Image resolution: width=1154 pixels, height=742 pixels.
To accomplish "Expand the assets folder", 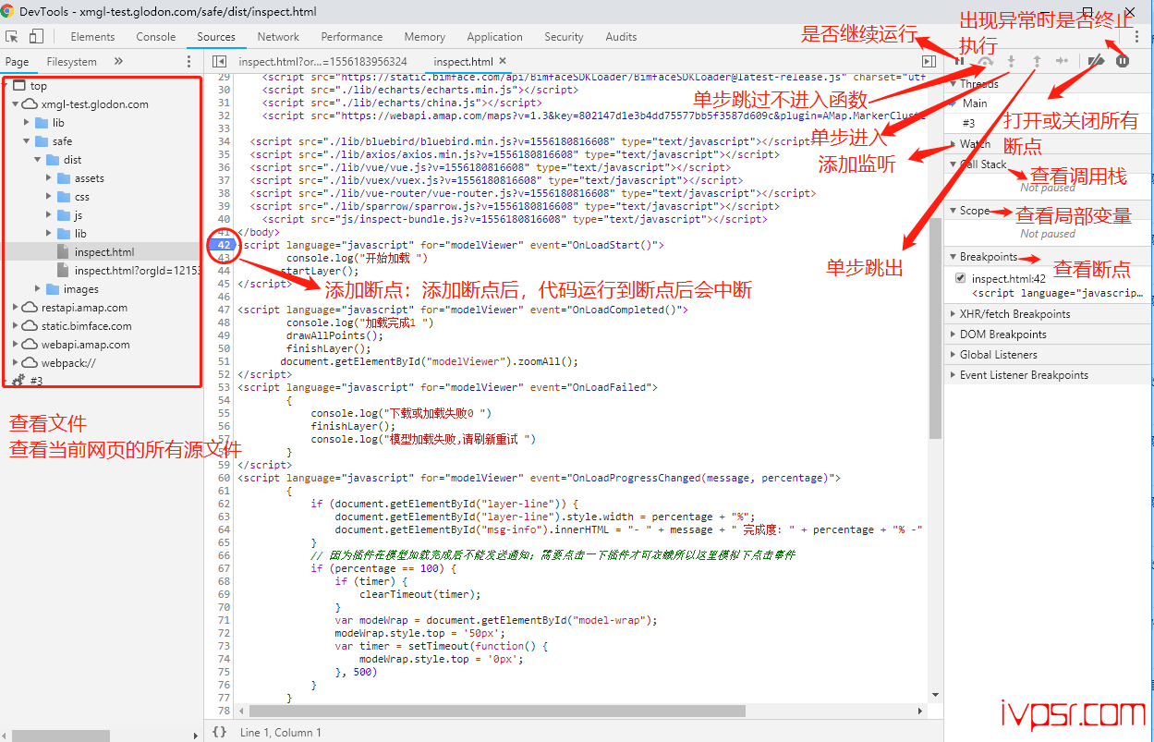I will [49, 178].
